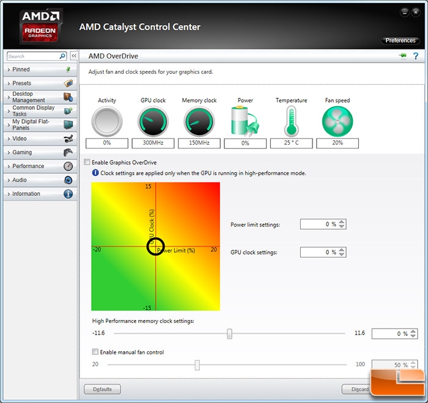428x403 pixels.
Task: Increase memory clock percentage with the up arrow
Action: [413, 332]
